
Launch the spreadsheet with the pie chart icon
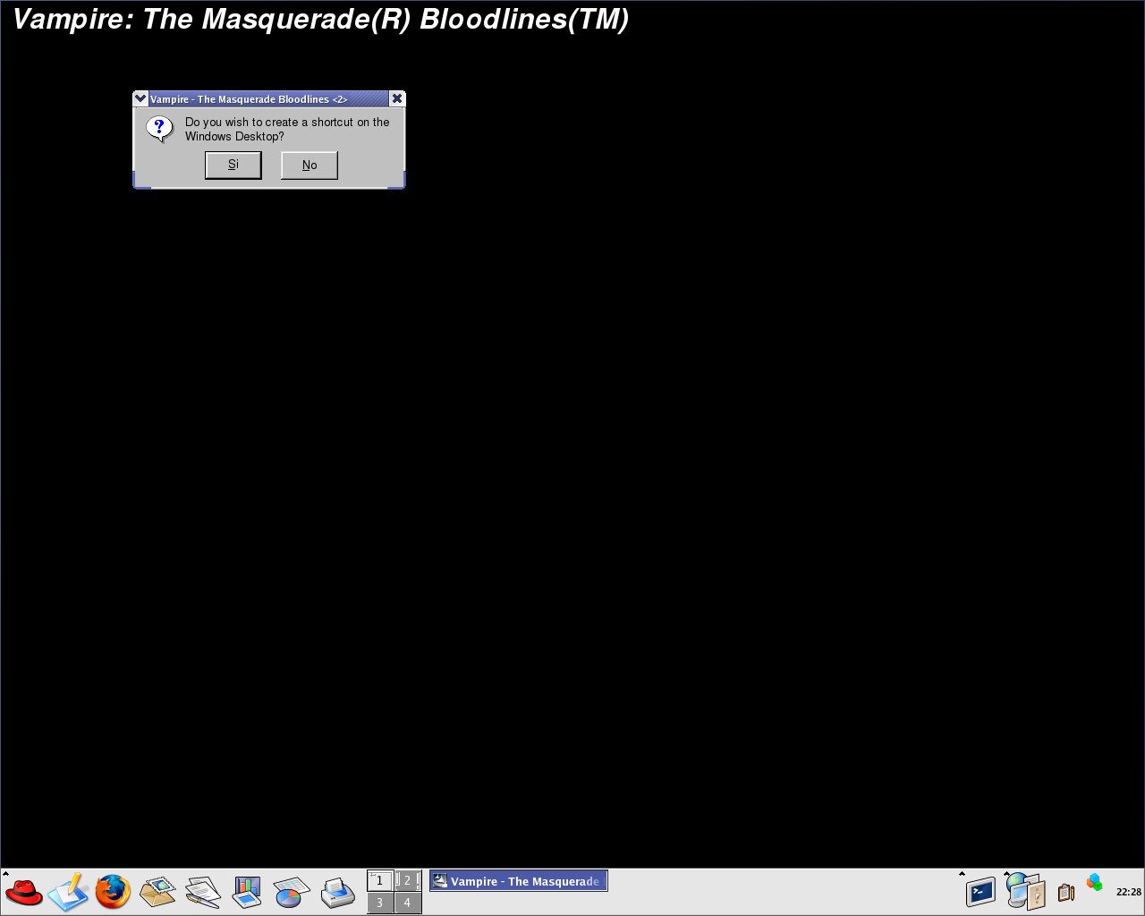tap(291, 892)
